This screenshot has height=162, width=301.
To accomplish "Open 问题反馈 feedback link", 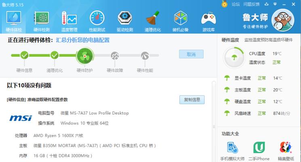I will (251, 4).
